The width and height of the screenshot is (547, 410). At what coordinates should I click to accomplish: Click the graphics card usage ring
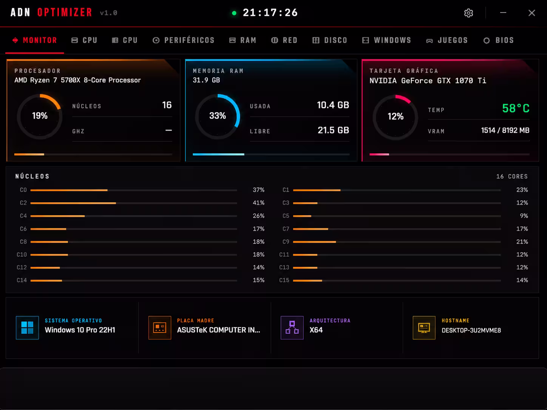point(396,117)
